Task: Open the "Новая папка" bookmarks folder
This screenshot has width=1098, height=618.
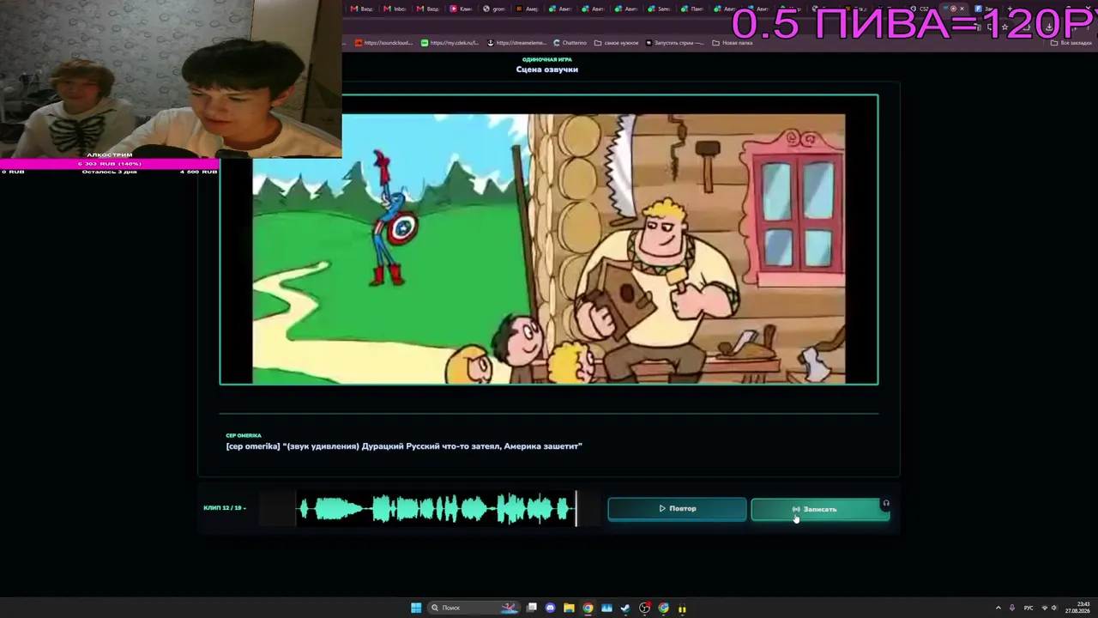Action: [733, 43]
